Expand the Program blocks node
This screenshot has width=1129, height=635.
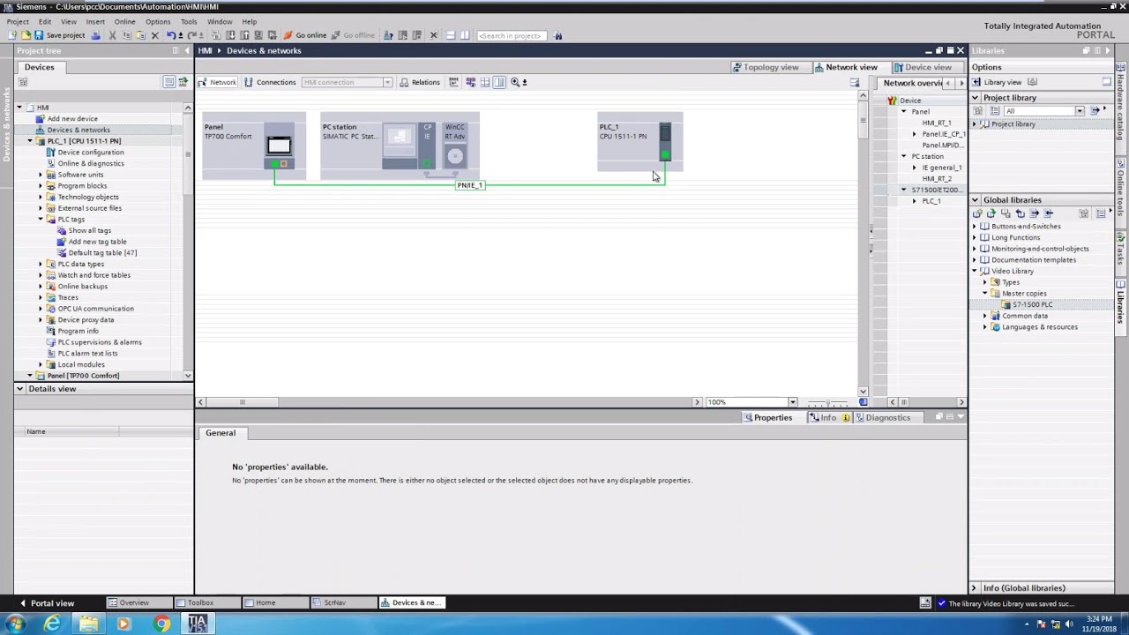40,185
